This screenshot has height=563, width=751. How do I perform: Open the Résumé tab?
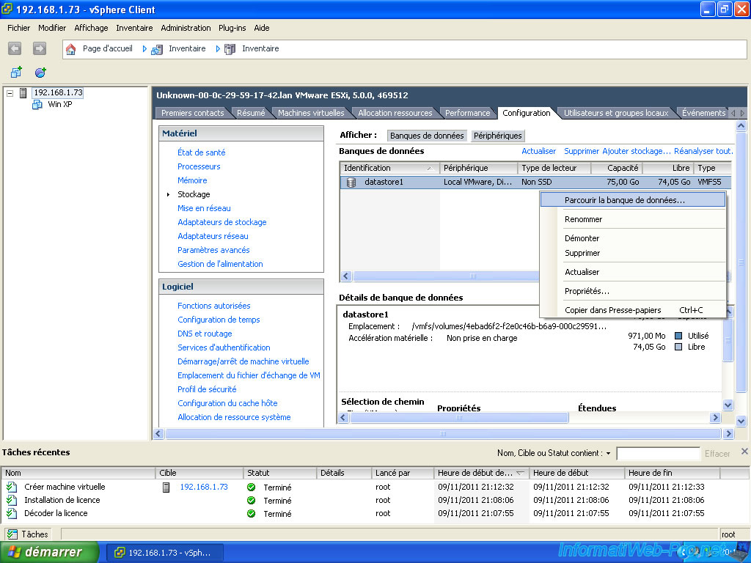pos(251,113)
